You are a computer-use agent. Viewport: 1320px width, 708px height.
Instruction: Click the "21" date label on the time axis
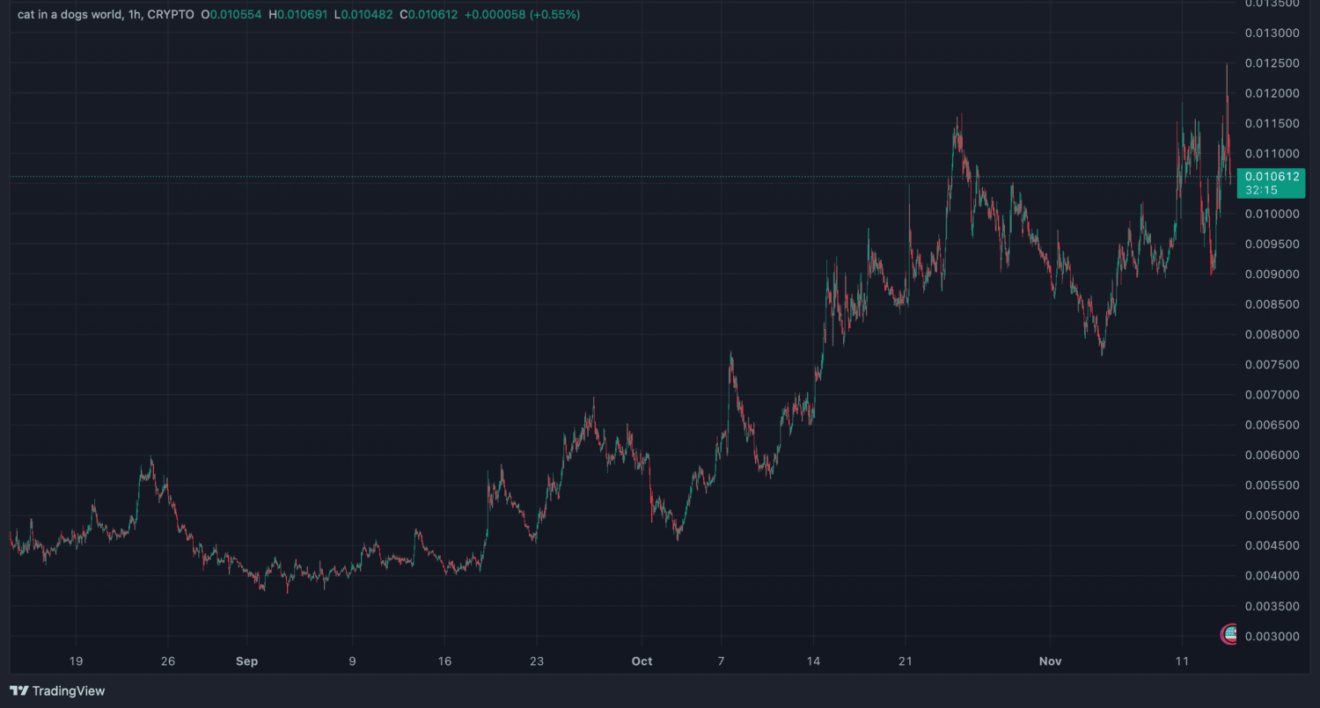[x=906, y=661]
